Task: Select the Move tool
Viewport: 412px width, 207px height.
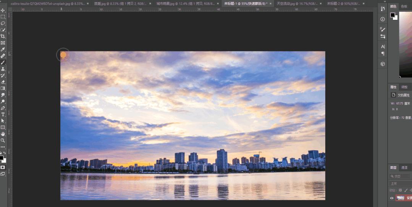Action: pyautogui.click(x=3, y=10)
